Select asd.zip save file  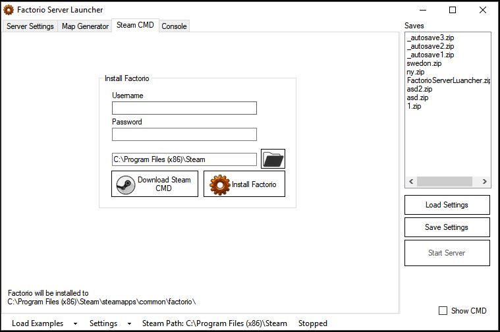point(418,98)
